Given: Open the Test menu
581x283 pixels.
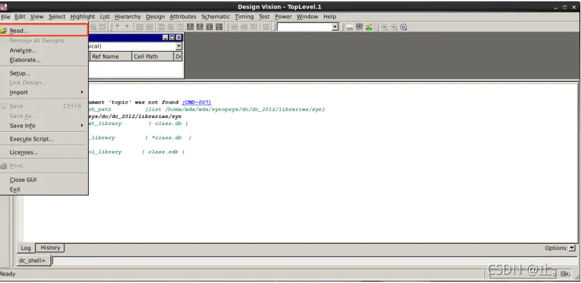Looking at the screenshot, I should (x=264, y=17).
